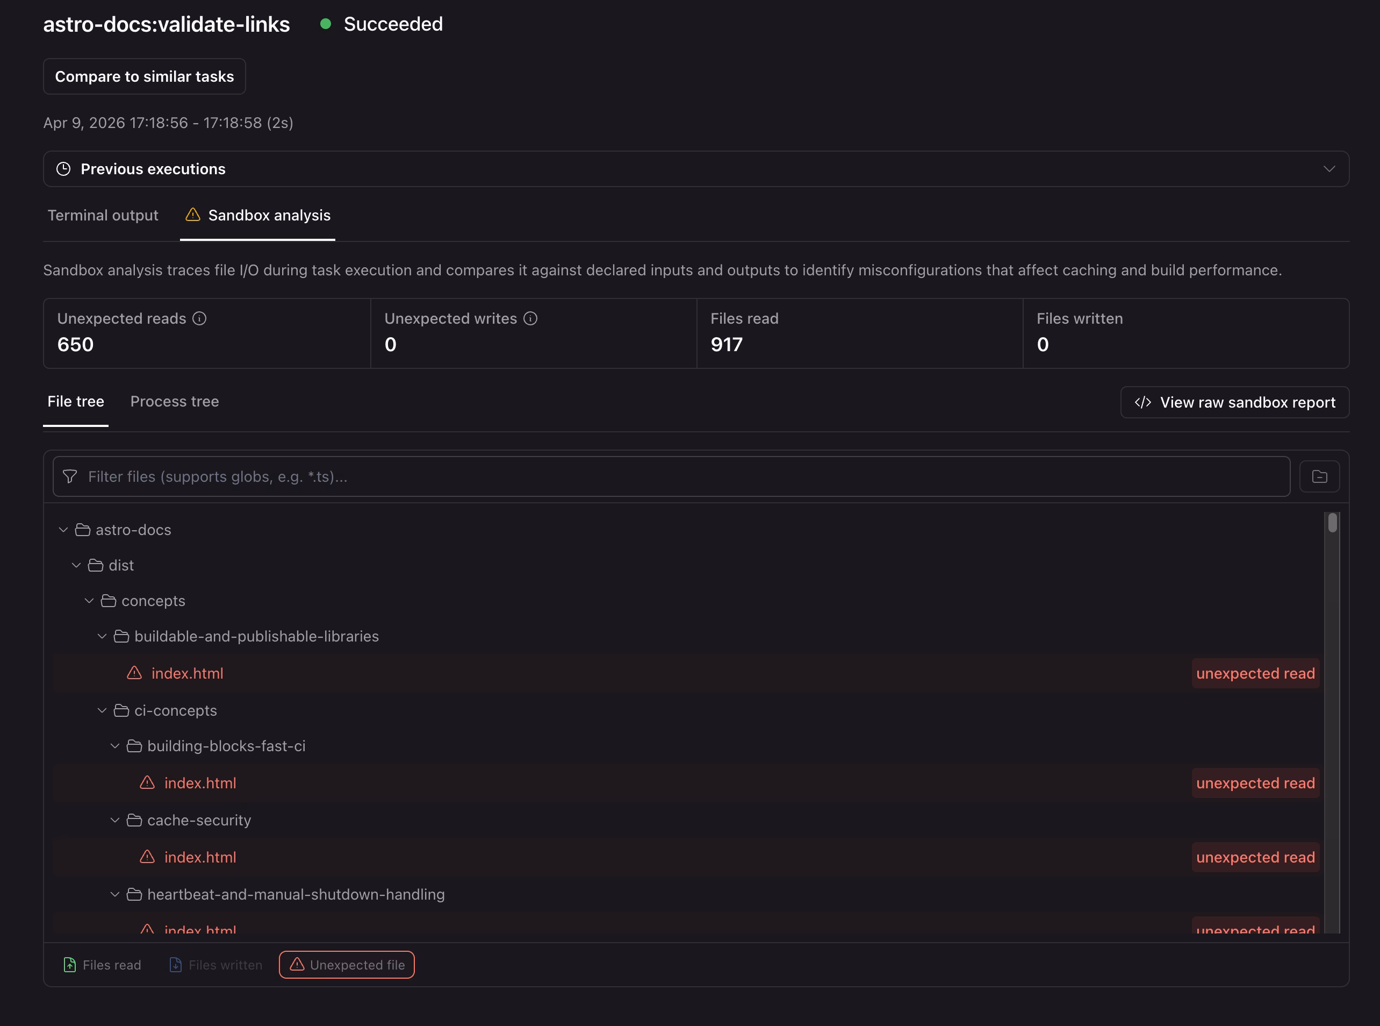Switch to the Terminal output tab

pos(103,215)
